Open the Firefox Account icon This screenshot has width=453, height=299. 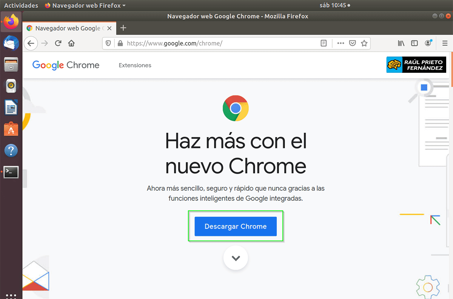coord(428,43)
